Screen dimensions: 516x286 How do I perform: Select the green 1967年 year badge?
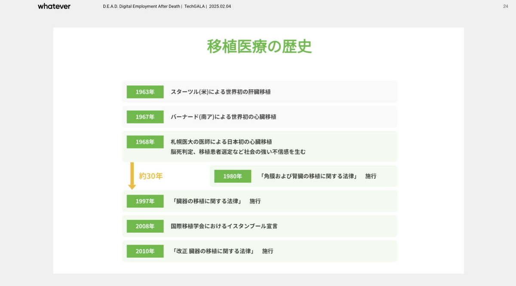145,117
